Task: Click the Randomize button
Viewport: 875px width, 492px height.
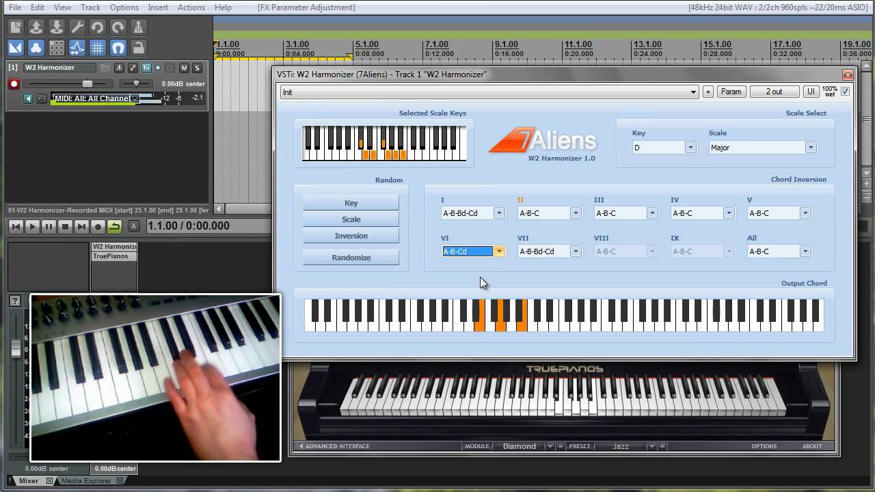Action: tap(351, 258)
